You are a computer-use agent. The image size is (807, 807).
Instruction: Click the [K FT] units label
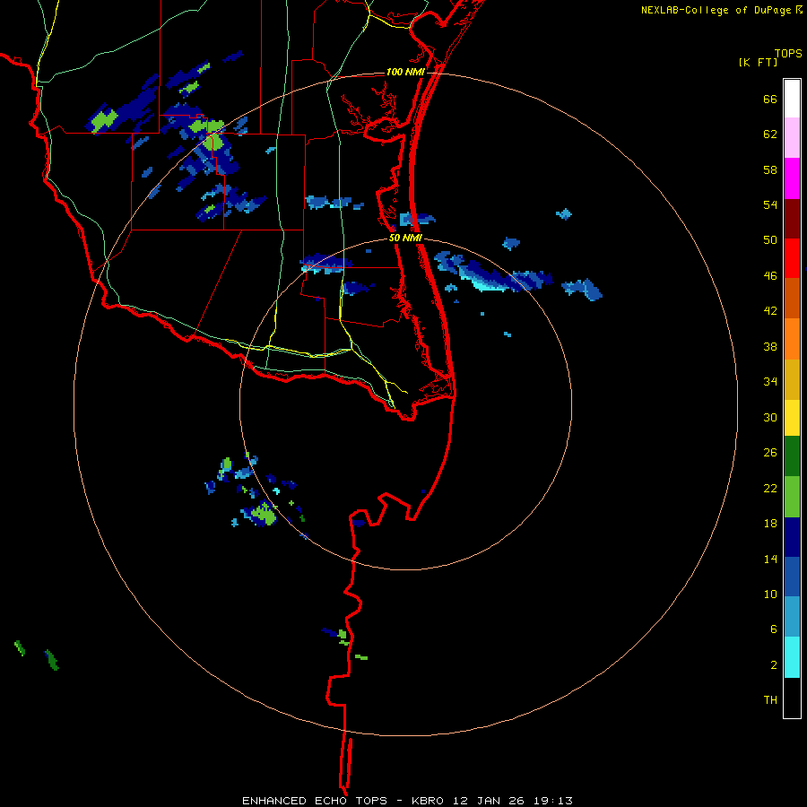pos(758,63)
